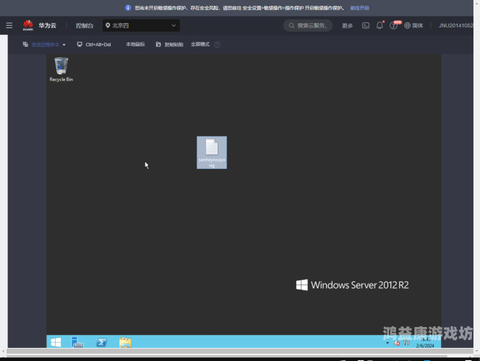Screen dimensions: 480x361
Task: Switch language via the 简体 globe
Action: click(x=413, y=26)
